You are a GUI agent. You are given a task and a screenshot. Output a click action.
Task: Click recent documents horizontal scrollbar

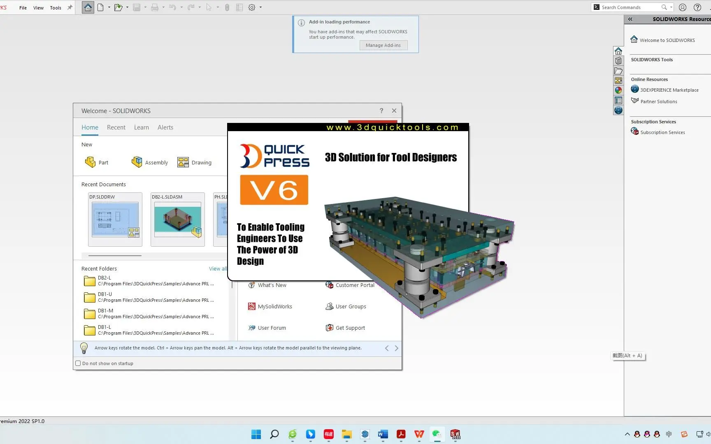115,255
